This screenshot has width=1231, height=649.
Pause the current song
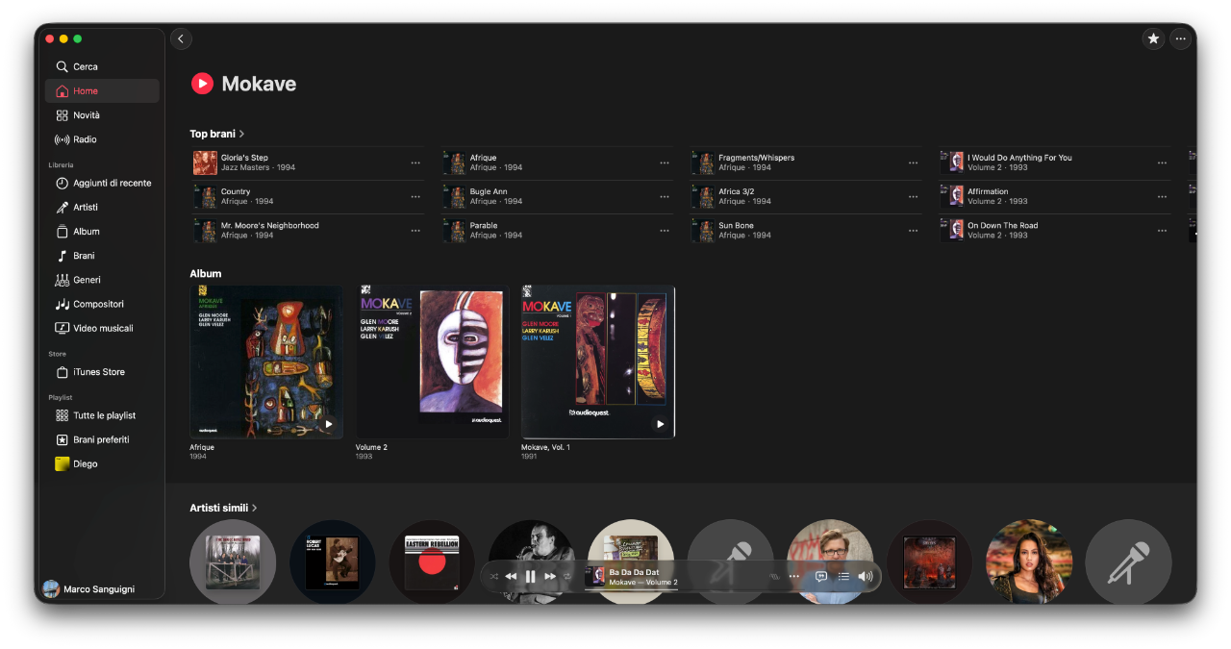pyautogui.click(x=530, y=576)
